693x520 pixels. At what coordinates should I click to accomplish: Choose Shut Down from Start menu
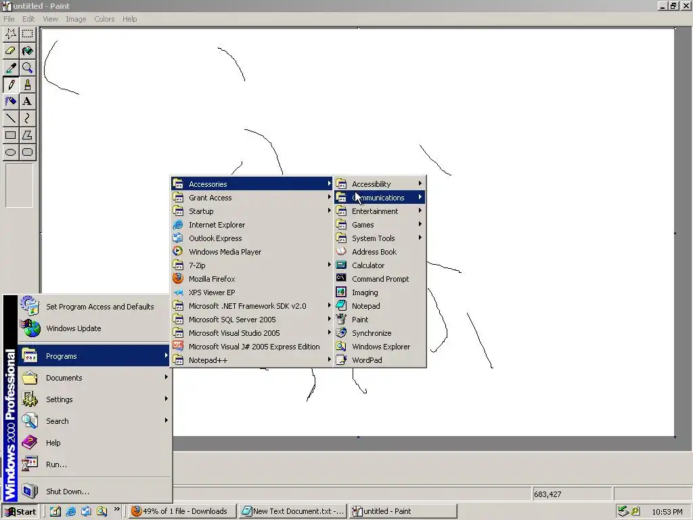[x=94, y=492]
